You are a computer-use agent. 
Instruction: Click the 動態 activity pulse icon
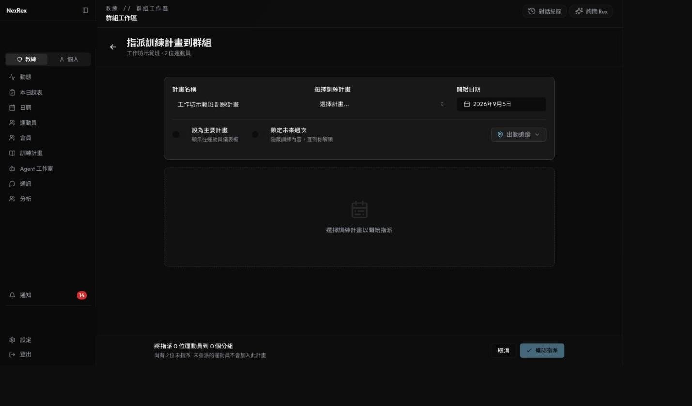(x=12, y=77)
